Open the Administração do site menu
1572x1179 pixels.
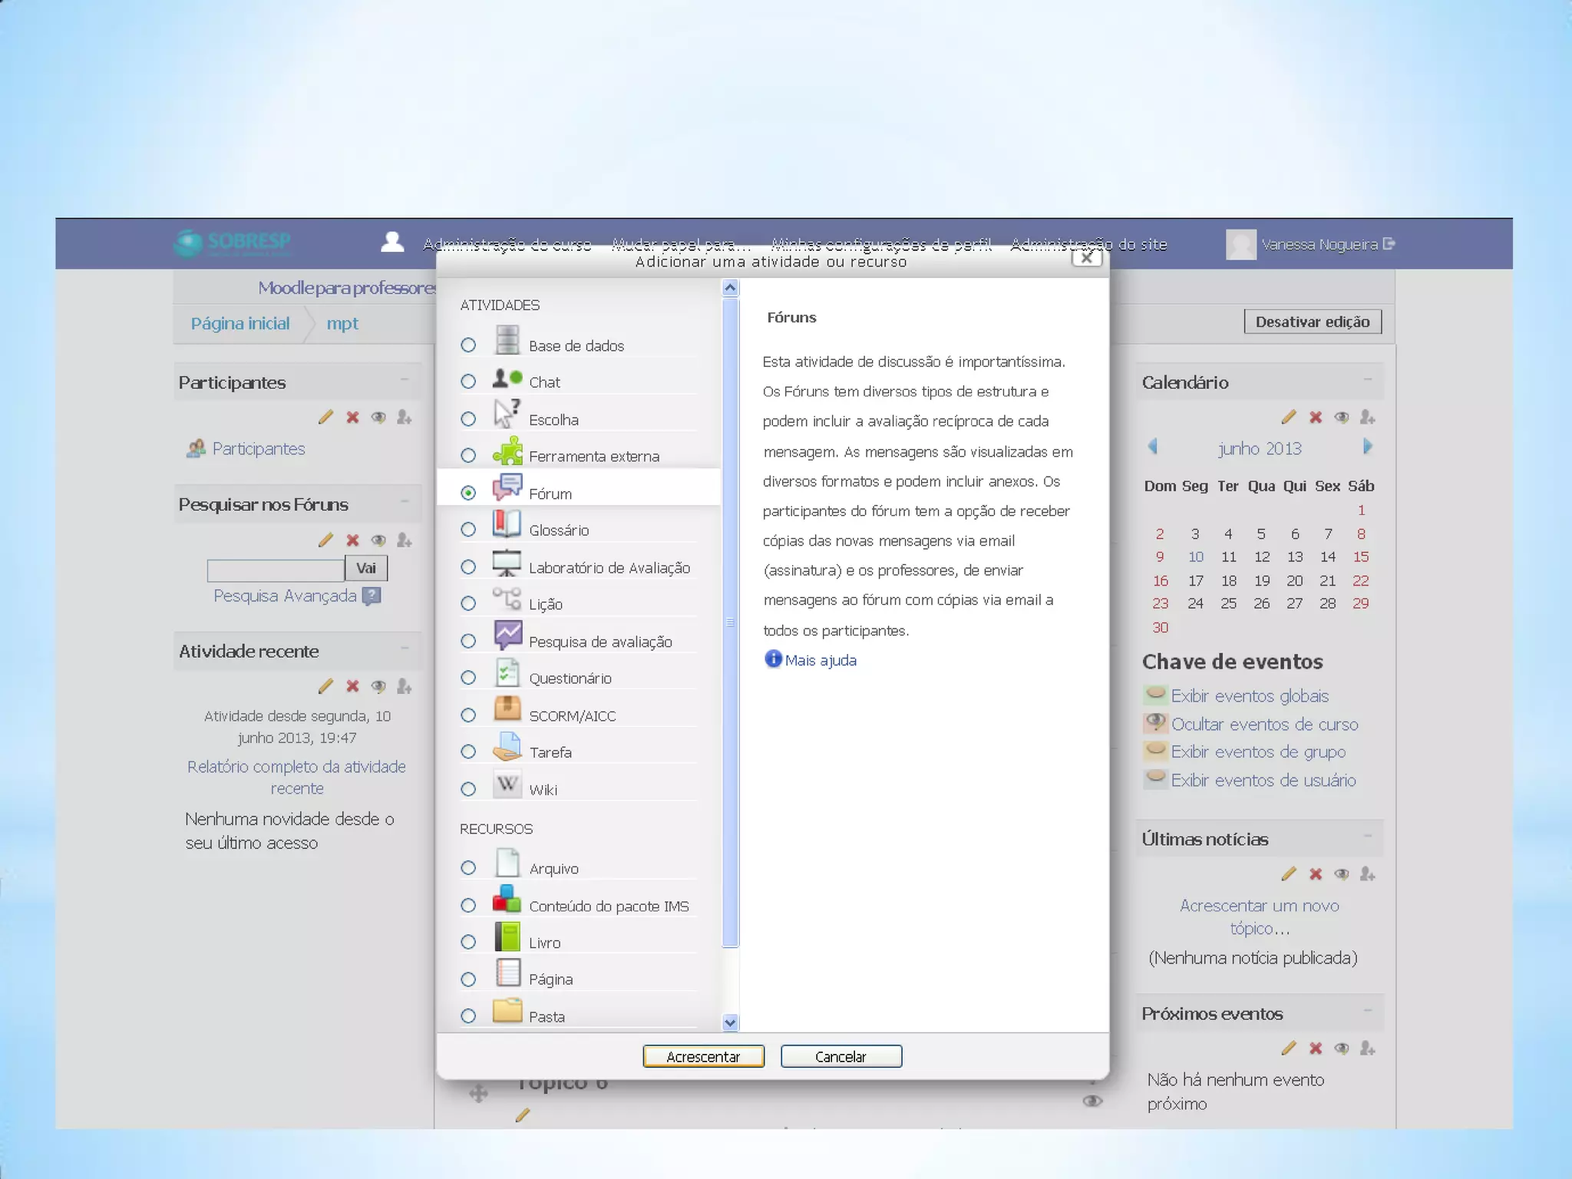tap(1088, 244)
